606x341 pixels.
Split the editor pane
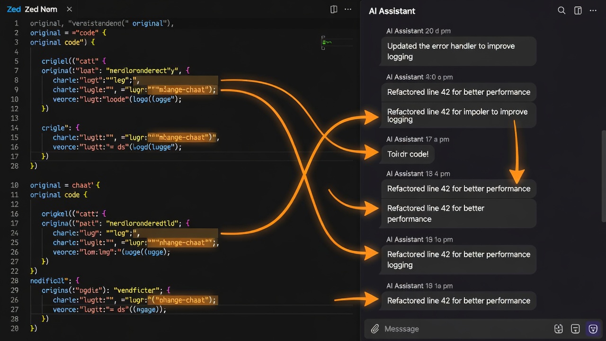[x=334, y=9]
